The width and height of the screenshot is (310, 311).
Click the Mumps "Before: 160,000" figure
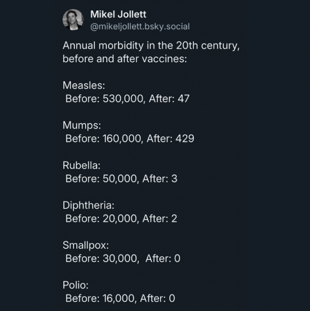pyautogui.click(x=104, y=138)
